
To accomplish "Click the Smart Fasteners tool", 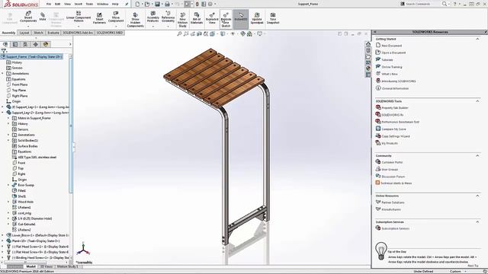I will coord(99,18).
